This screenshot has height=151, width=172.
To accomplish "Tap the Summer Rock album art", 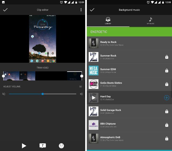I will coord(94,57).
